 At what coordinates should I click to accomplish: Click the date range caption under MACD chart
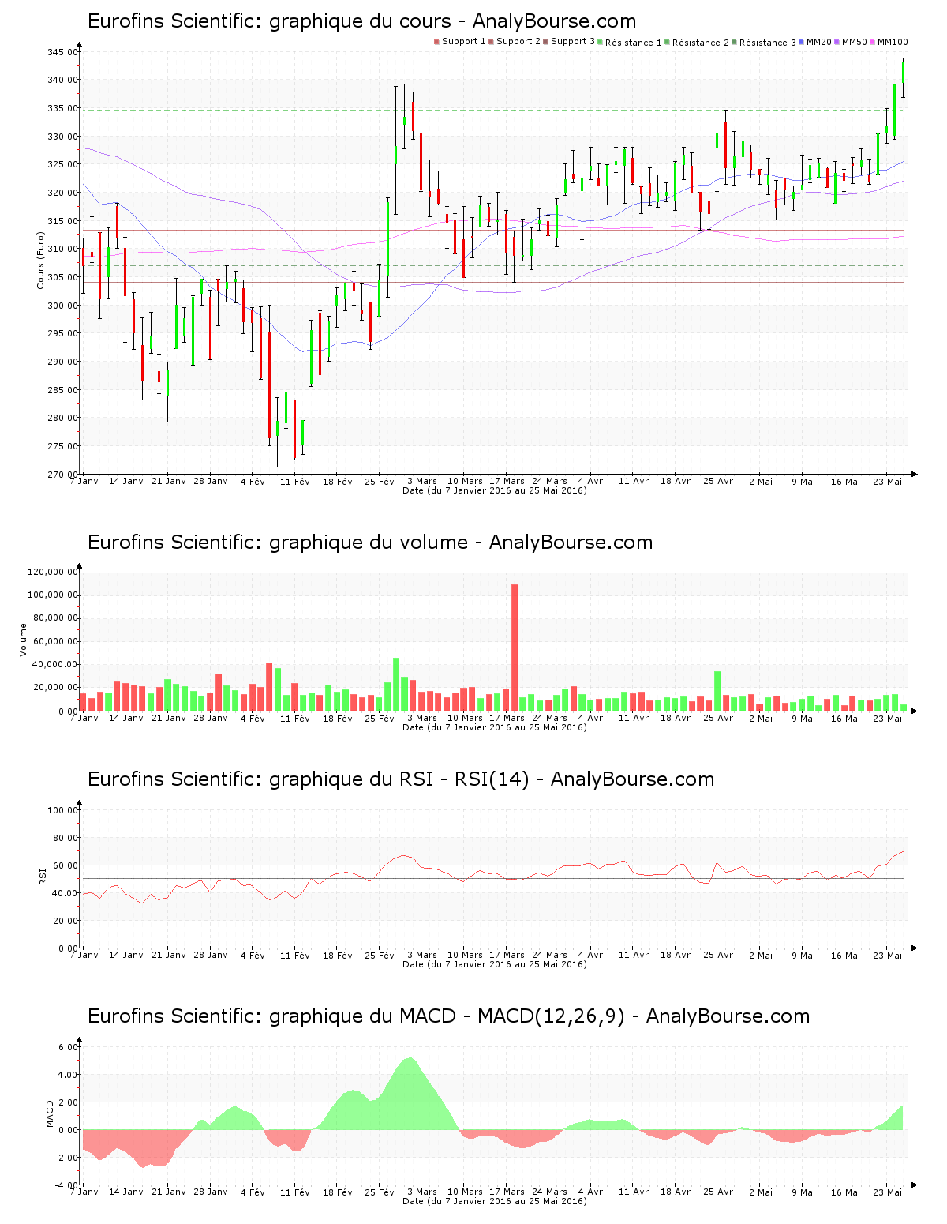(x=495, y=1201)
